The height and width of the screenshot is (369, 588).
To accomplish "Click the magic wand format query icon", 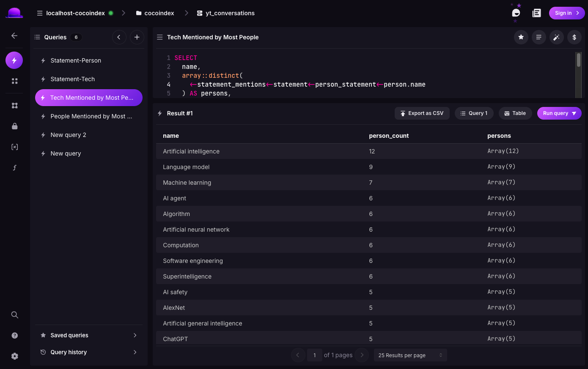I will click(556, 37).
